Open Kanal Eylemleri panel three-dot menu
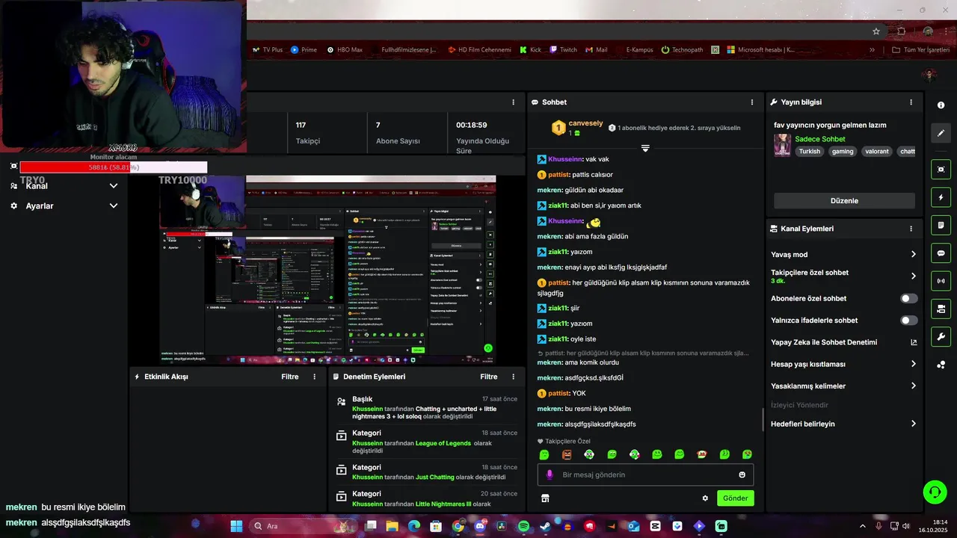The image size is (957, 538). (x=911, y=229)
